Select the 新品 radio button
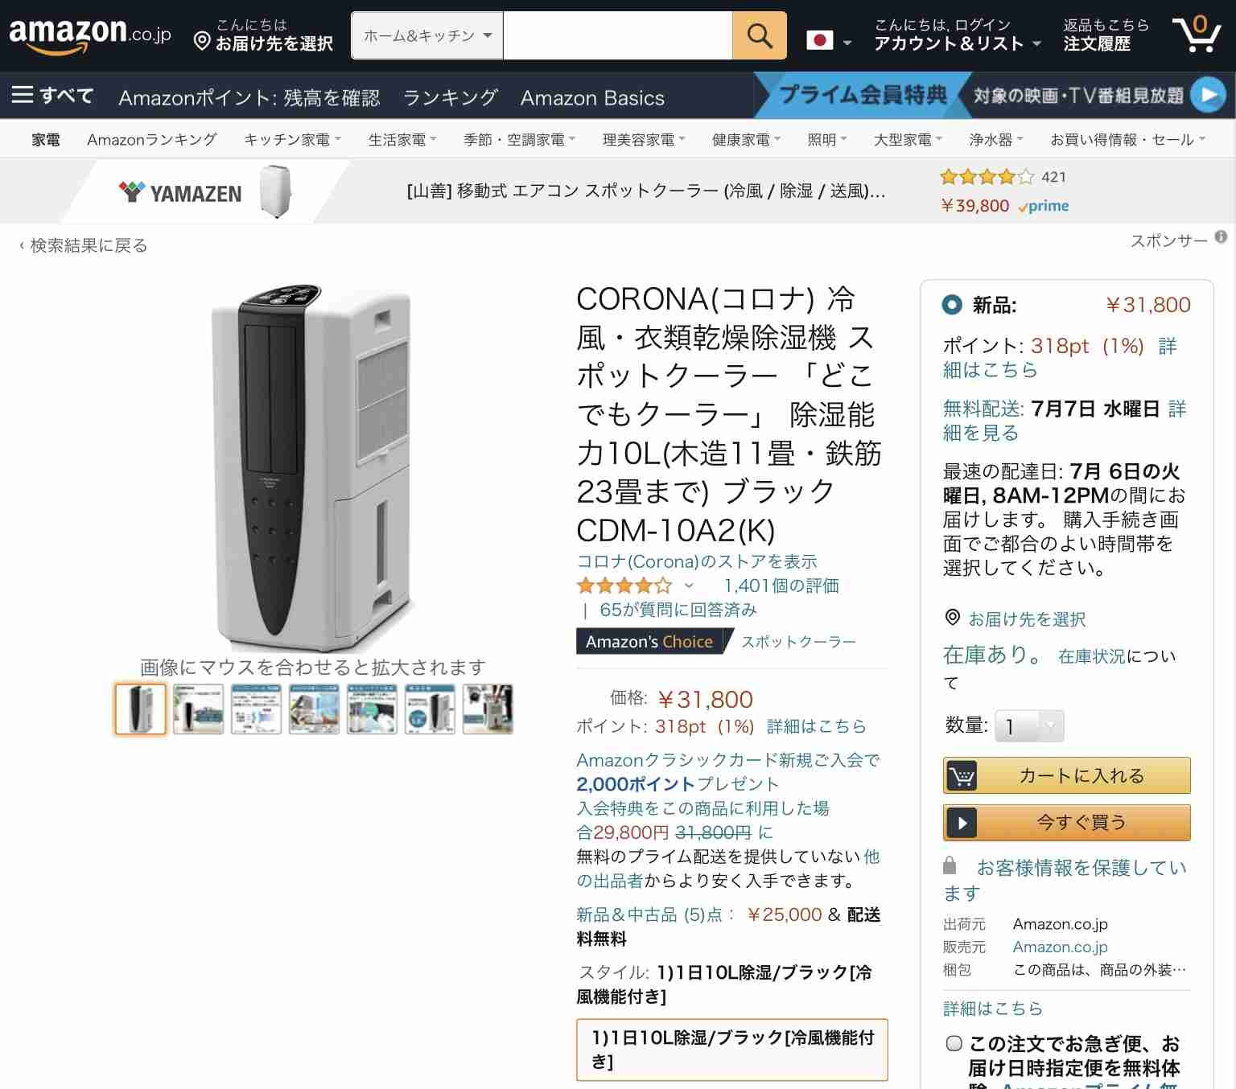1236x1089 pixels. point(952,305)
